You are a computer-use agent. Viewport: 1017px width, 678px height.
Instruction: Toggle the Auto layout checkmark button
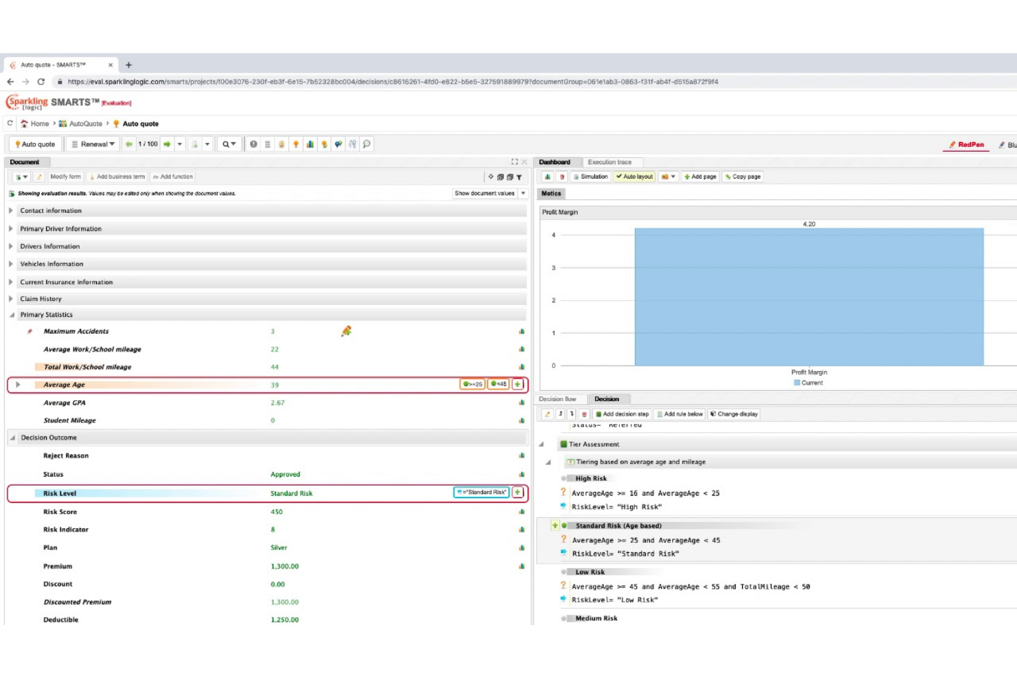(x=634, y=177)
